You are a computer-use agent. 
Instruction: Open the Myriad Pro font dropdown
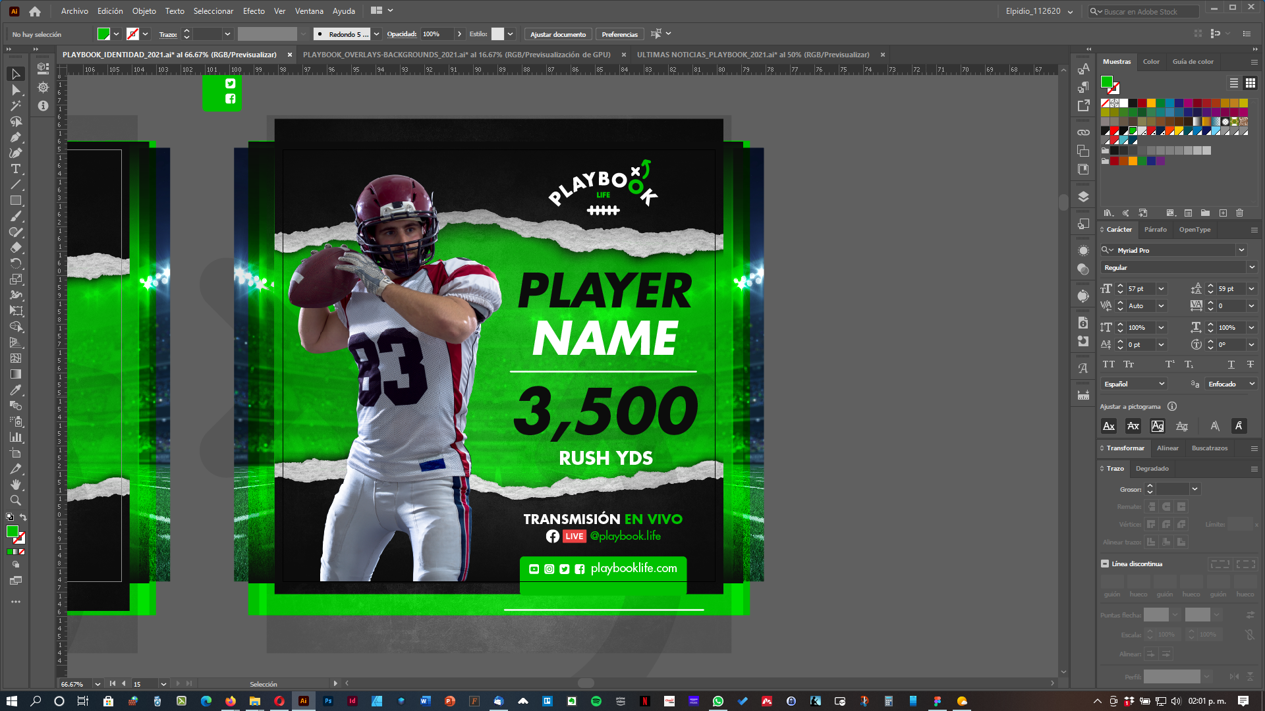tap(1241, 250)
